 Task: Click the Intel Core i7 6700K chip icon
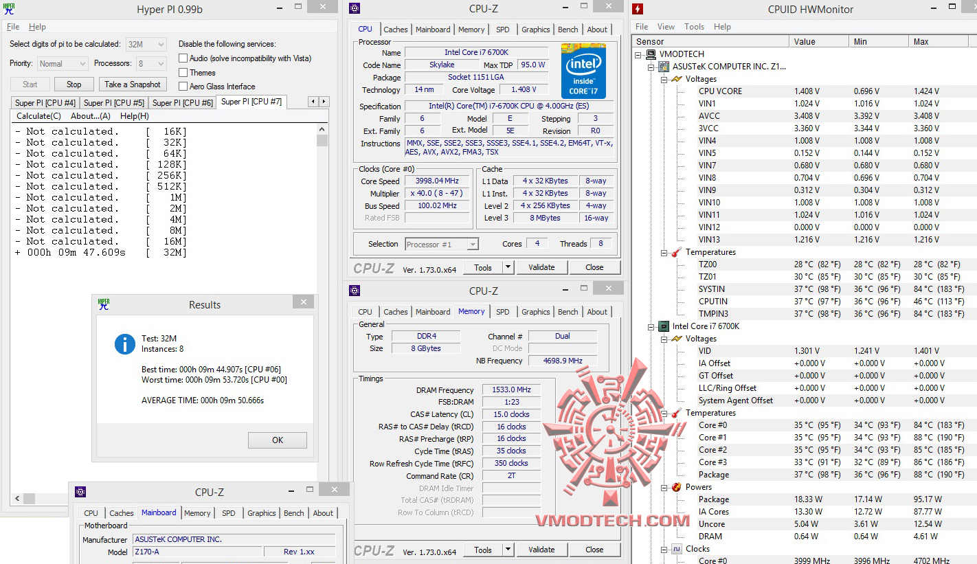click(x=664, y=326)
